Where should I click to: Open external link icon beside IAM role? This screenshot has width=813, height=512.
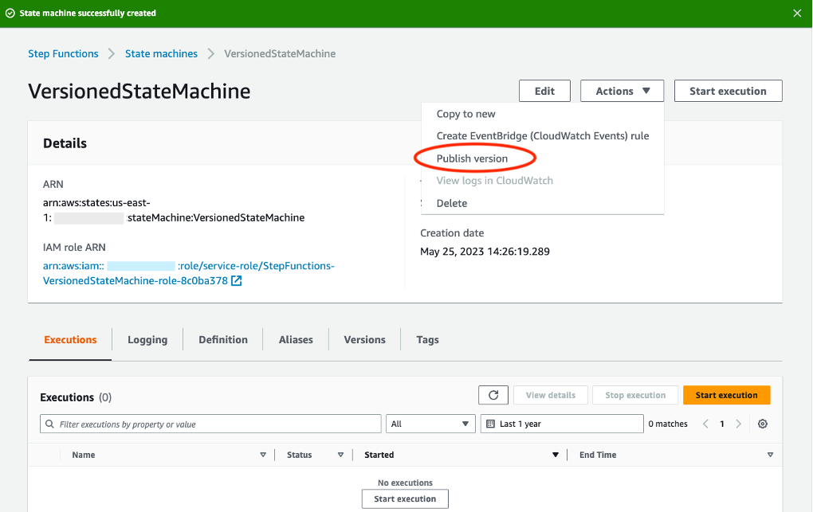click(x=236, y=281)
